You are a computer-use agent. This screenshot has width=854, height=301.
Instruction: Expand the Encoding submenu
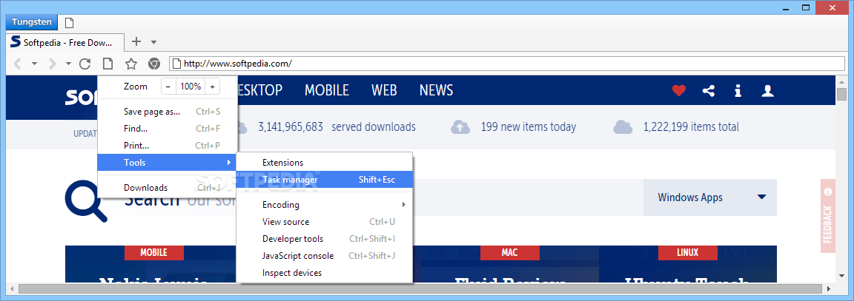(325, 205)
